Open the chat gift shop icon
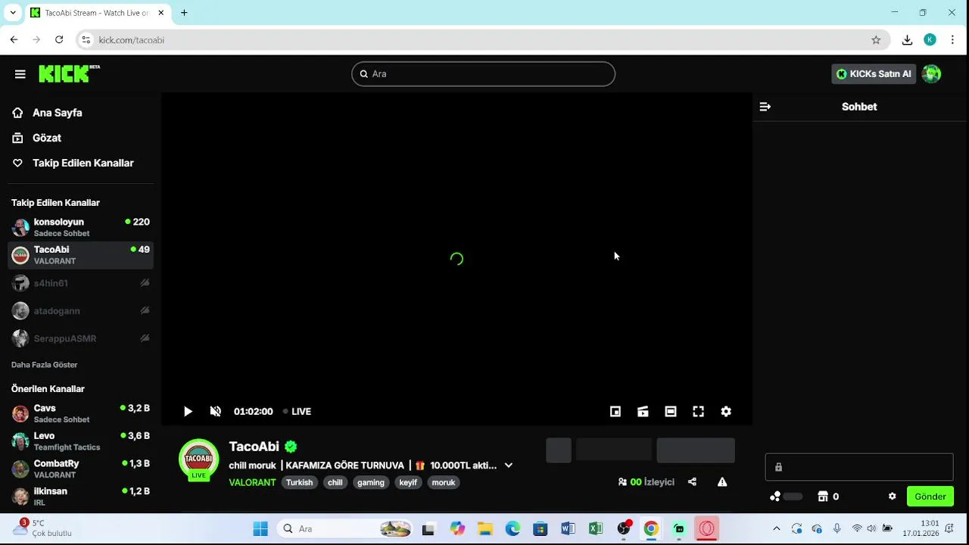 pyautogui.click(x=823, y=497)
